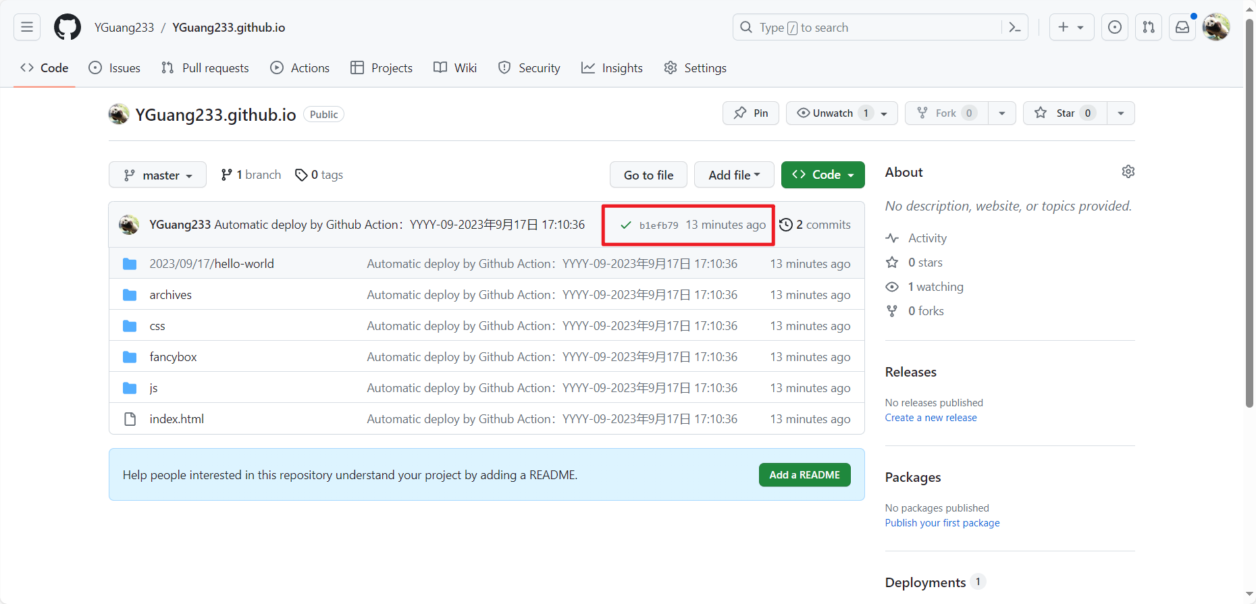Switch to the Insights tab
The height and width of the screenshot is (604, 1256).
pyautogui.click(x=612, y=68)
